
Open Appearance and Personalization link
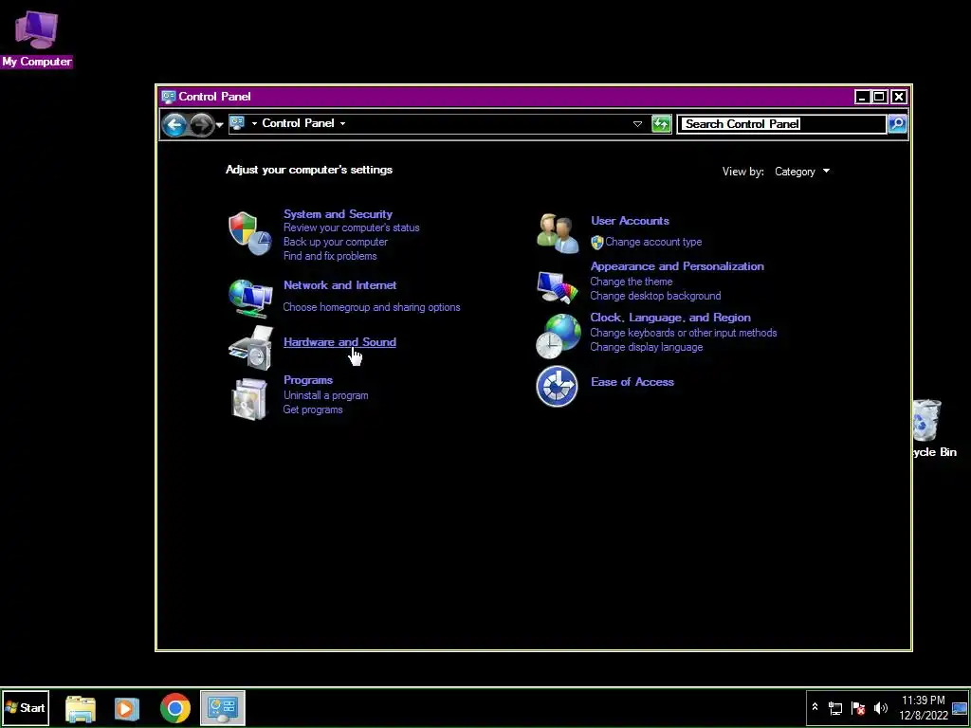click(677, 266)
